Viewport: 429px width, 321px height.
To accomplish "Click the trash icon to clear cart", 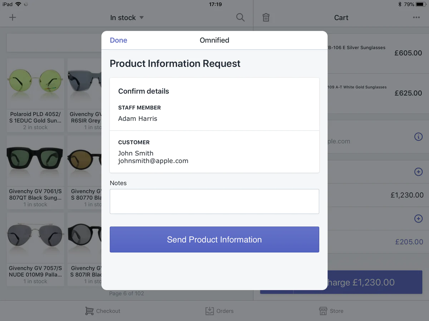I will click(x=266, y=17).
